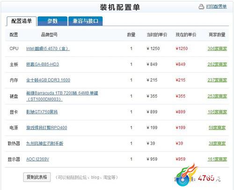Switch to the 参数 tab
Screen dimensions: 234x190
click(x=52, y=21)
